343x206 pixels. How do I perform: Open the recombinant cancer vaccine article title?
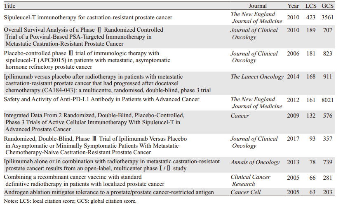[84, 181]
